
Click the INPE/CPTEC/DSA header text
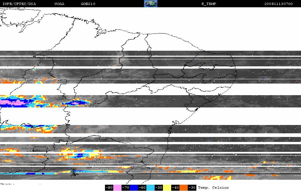pyautogui.click(x=19, y=4)
